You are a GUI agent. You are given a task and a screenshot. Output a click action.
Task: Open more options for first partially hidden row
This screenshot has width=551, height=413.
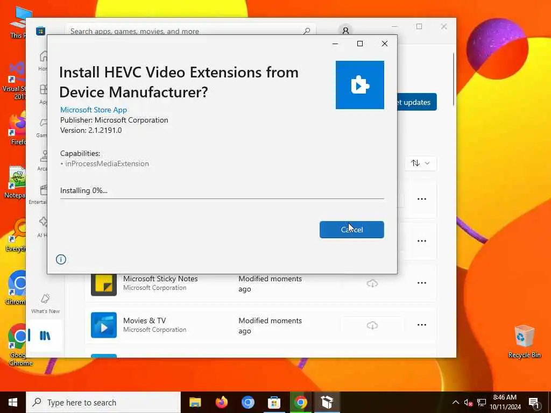tap(422, 199)
